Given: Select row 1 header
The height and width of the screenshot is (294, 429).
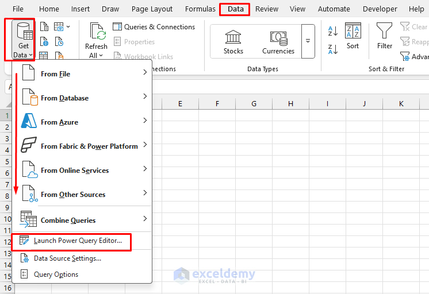Looking at the screenshot, I should tap(6, 115).
